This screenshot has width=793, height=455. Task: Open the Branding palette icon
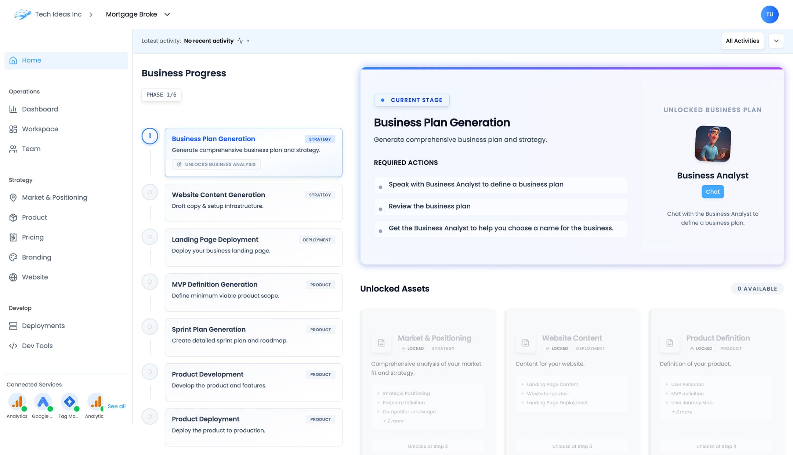tap(13, 257)
